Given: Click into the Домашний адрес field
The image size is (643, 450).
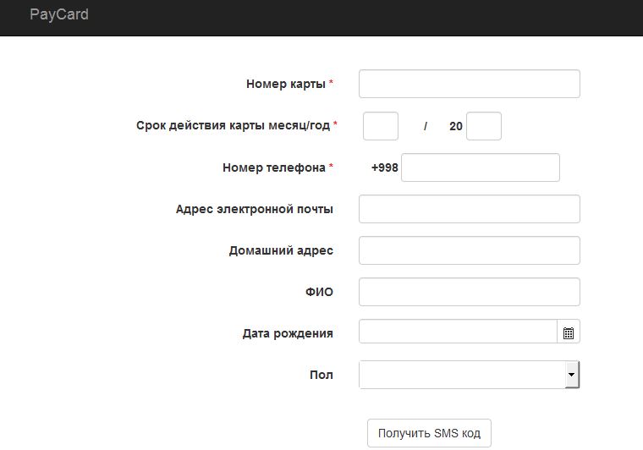Looking at the screenshot, I should 469,250.
